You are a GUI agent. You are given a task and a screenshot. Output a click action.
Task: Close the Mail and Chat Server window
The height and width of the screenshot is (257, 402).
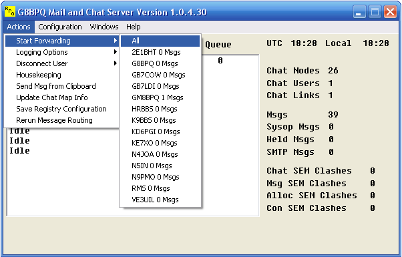pos(390,12)
